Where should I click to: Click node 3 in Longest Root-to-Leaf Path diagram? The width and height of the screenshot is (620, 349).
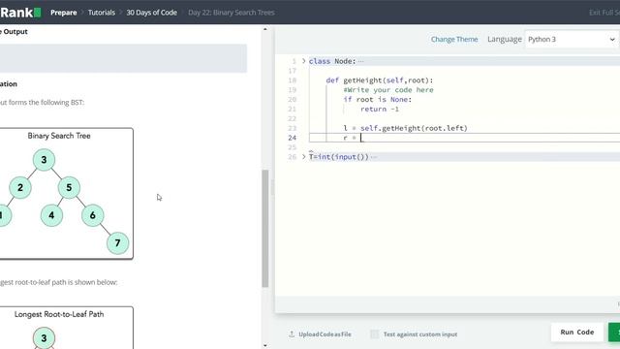(x=44, y=338)
